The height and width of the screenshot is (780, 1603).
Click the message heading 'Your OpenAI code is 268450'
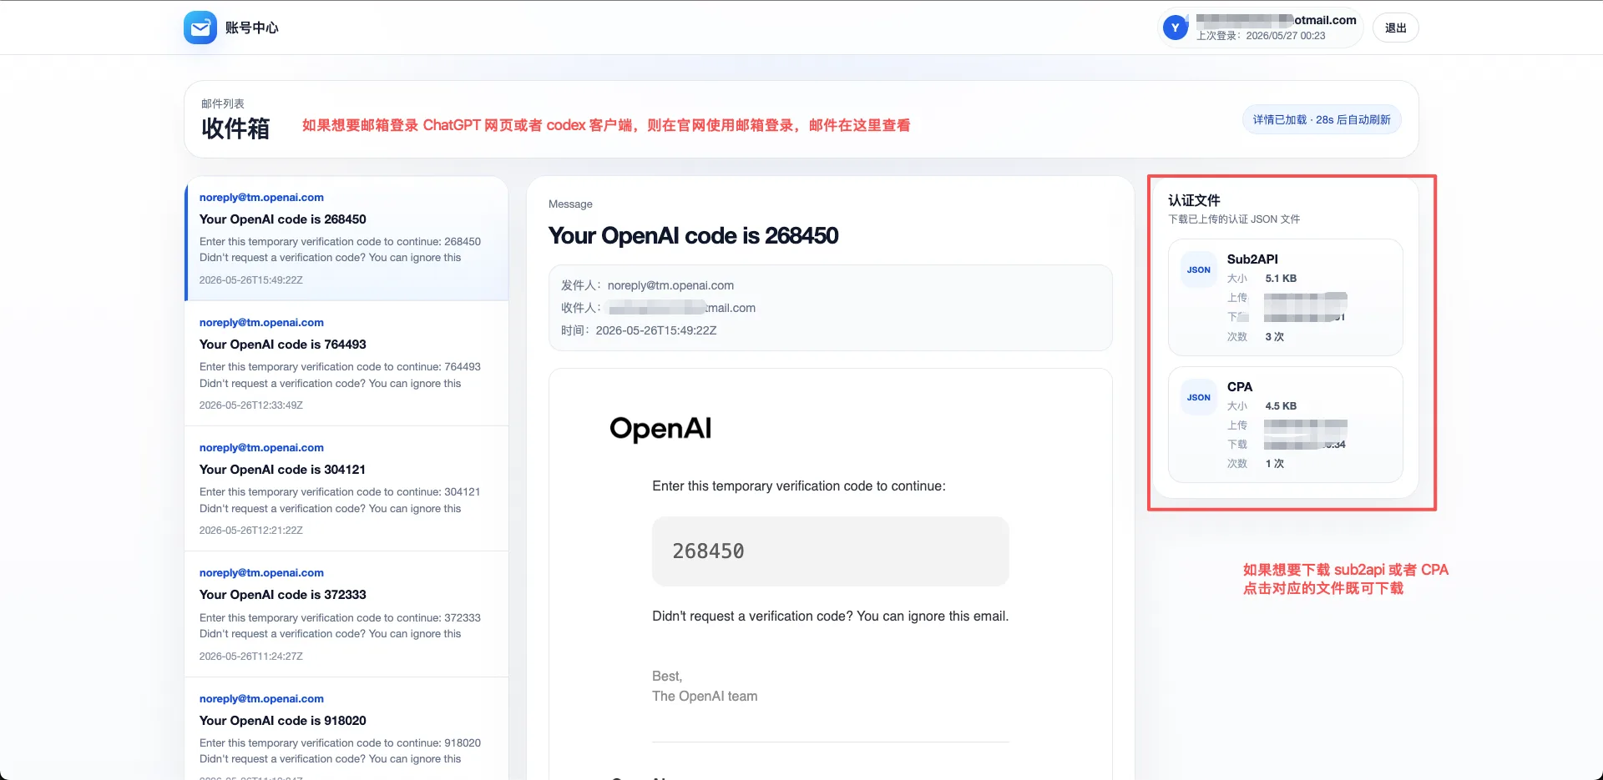pyautogui.click(x=694, y=235)
